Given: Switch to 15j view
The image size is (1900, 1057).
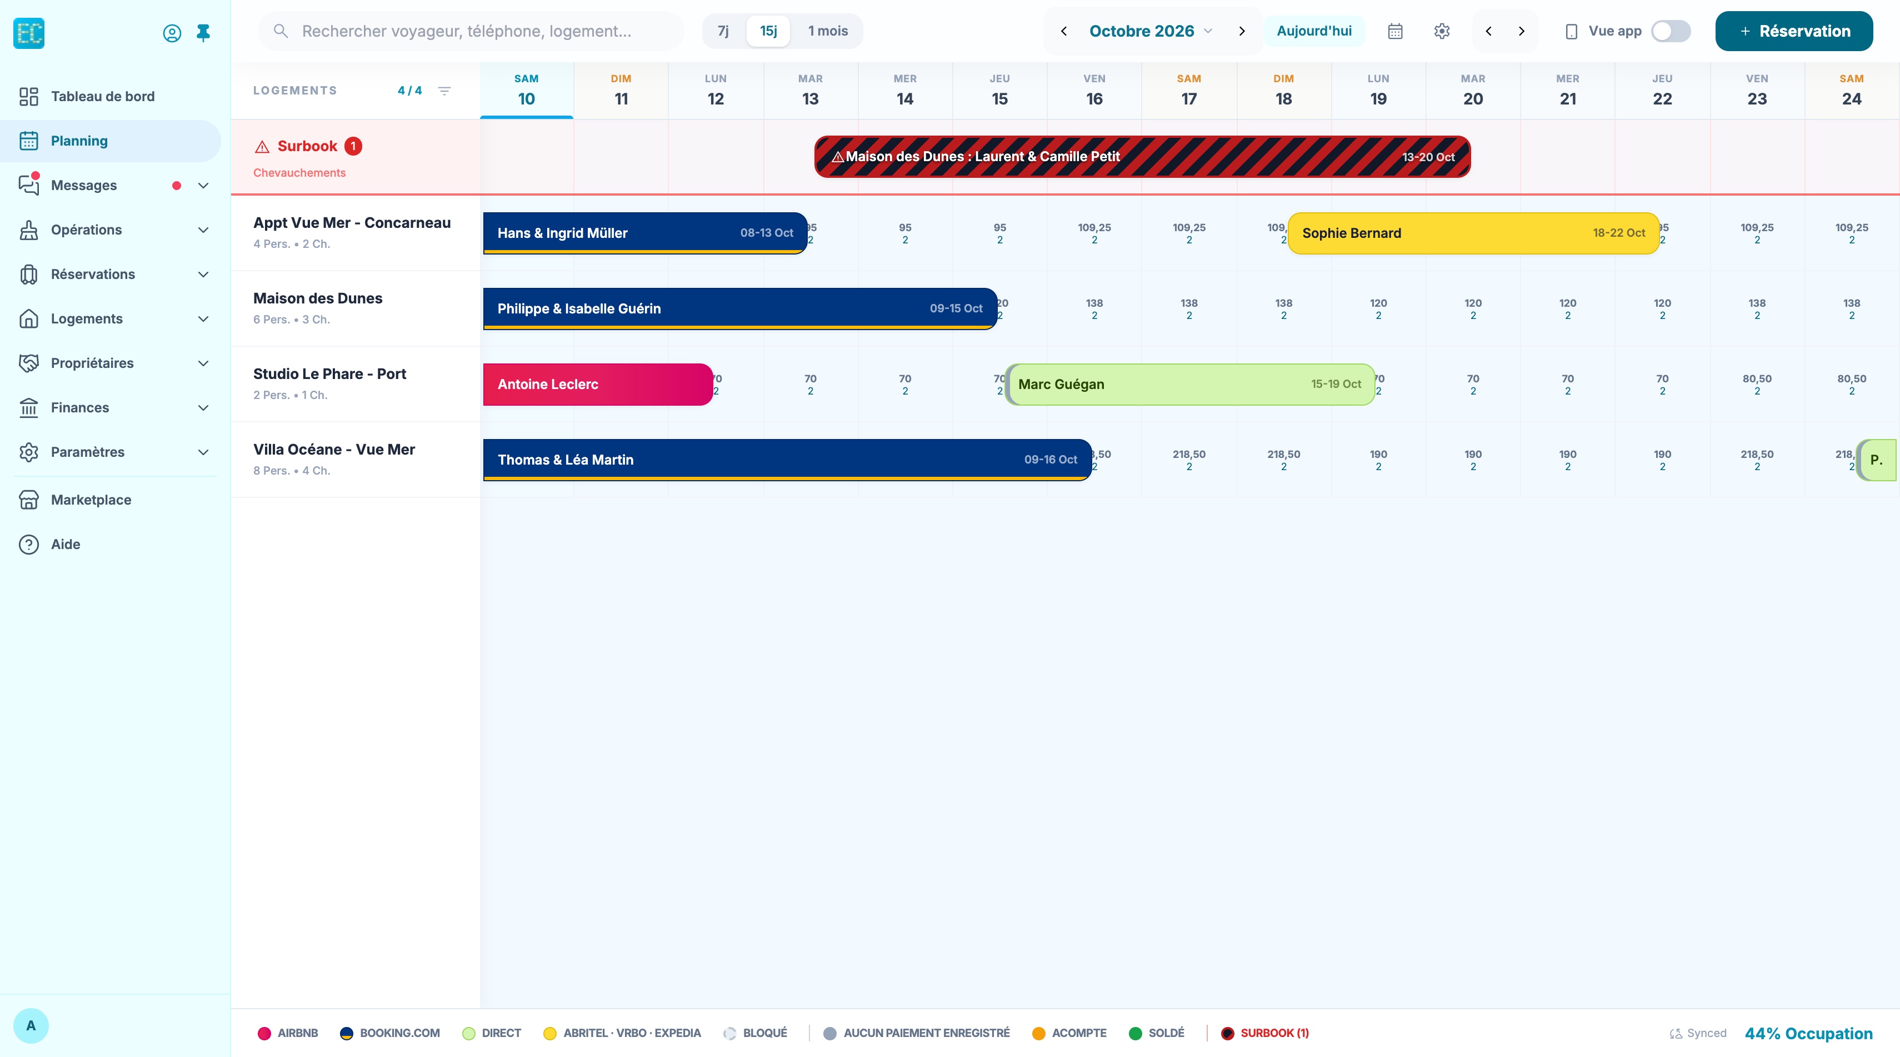Looking at the screenshot, I should point(768,31).
